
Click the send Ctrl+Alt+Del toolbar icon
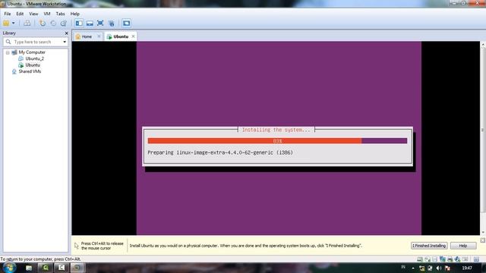click(27, 24)
